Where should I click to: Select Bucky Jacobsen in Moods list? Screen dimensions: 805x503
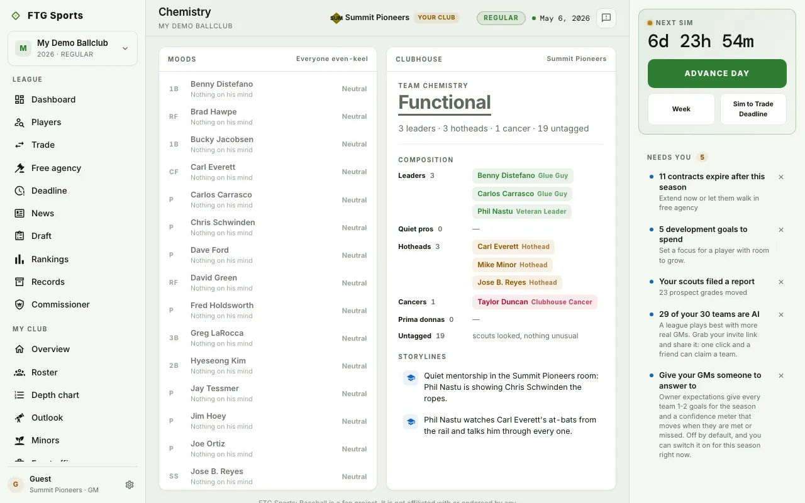click(268, 145)
